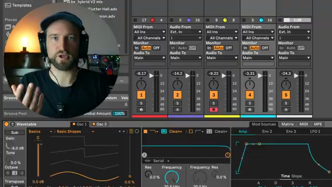Screen dimensions: 332x187
Task: Click Global Amount 100% field
Action: click(120, 113)
